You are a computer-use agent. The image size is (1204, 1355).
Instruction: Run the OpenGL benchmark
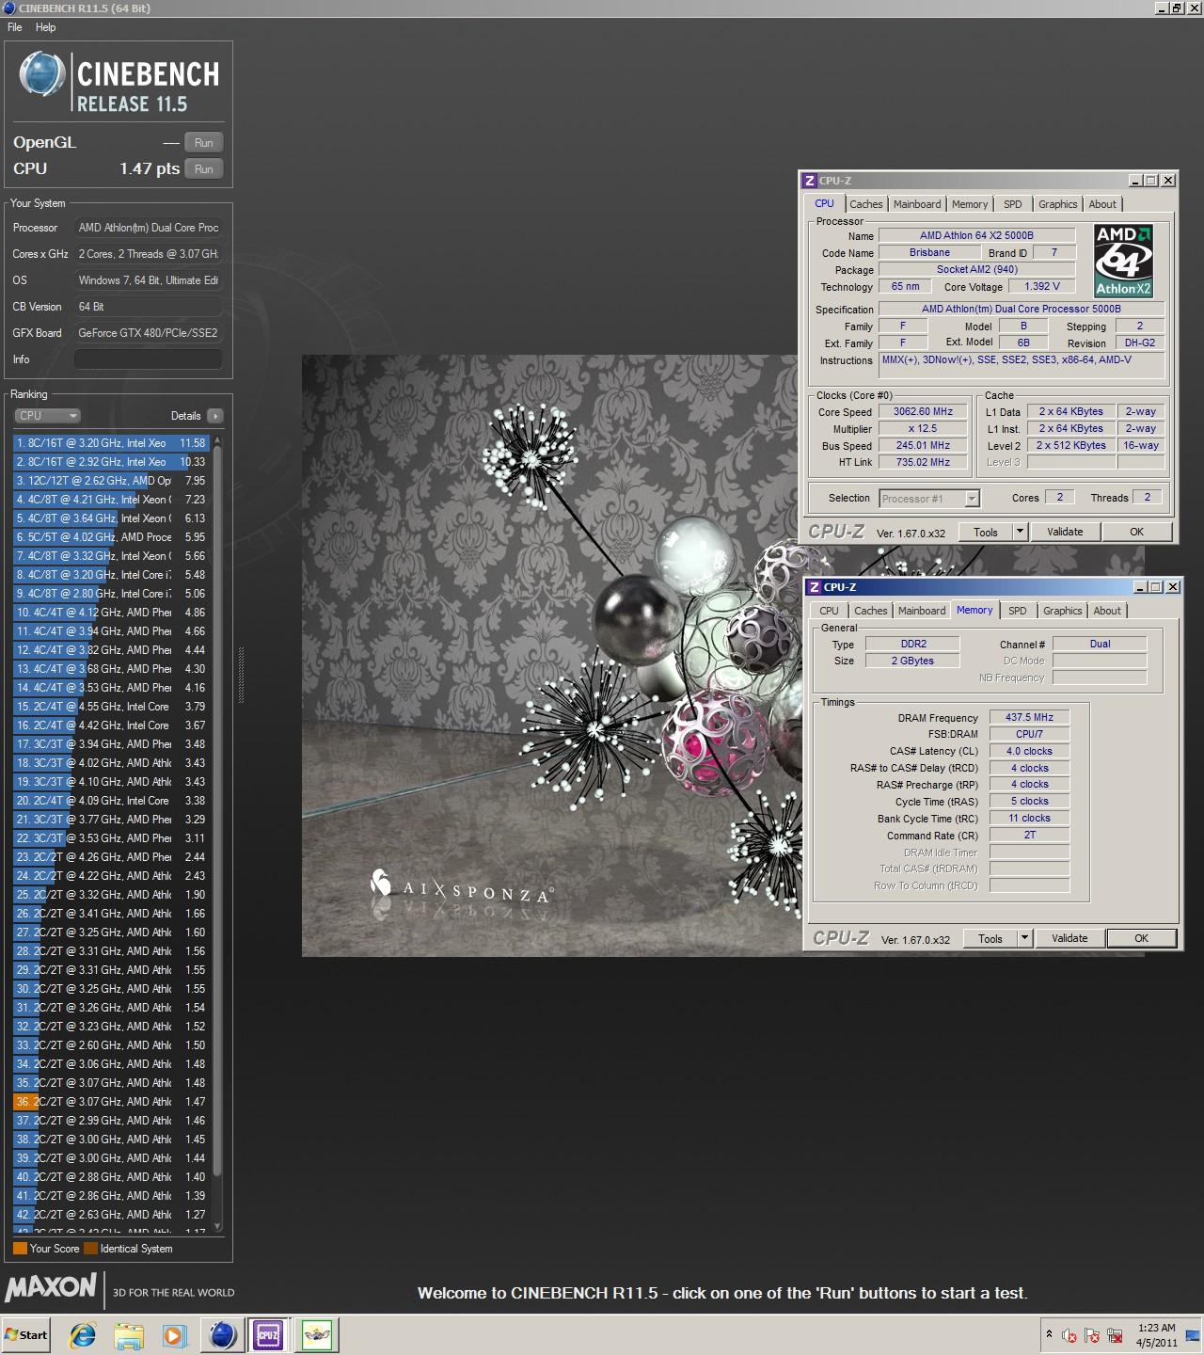coord(203,142)
